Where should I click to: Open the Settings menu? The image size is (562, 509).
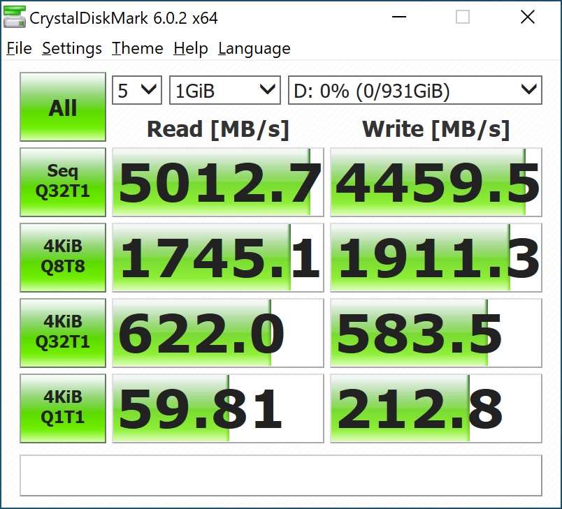[x=72, y=48]
